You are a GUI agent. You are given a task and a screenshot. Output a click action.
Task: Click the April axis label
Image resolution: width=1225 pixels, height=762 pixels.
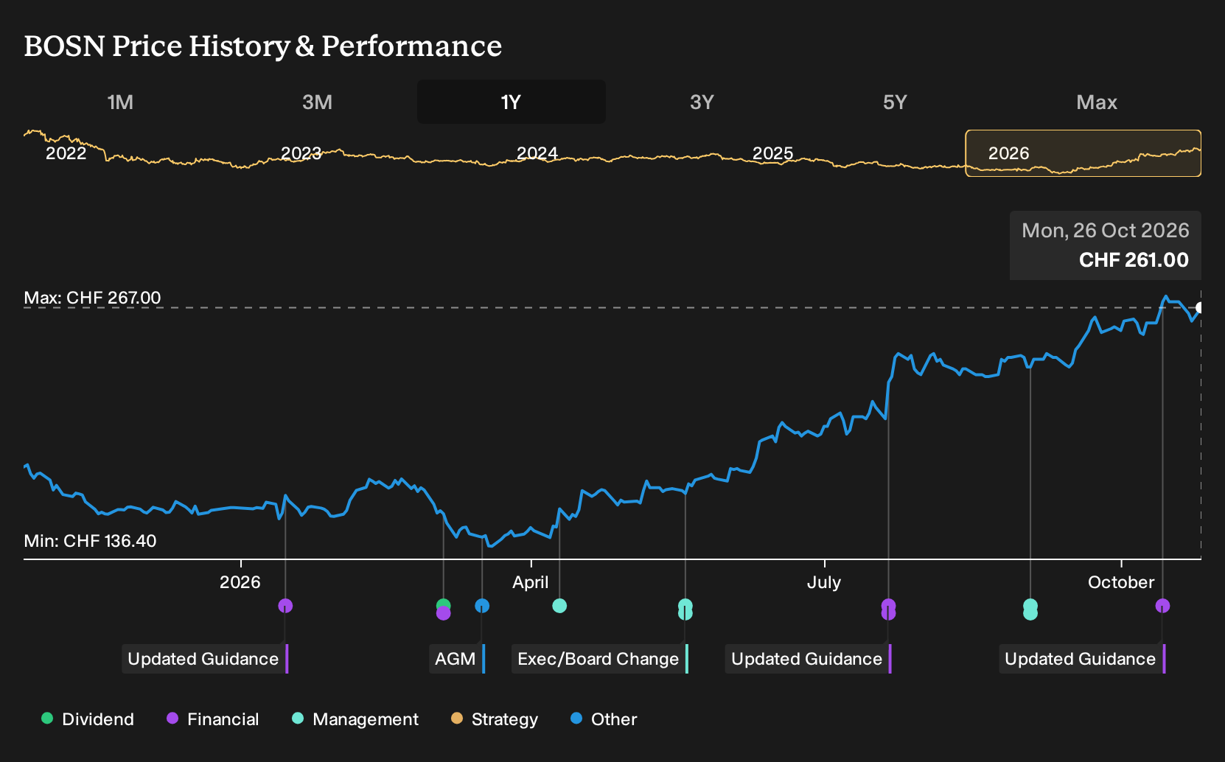[531, 582]
